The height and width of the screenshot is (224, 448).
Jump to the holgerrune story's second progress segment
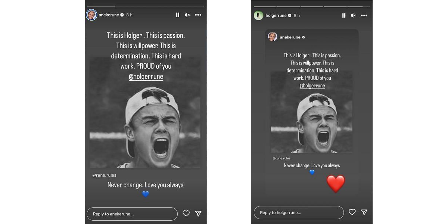point(289,6)
